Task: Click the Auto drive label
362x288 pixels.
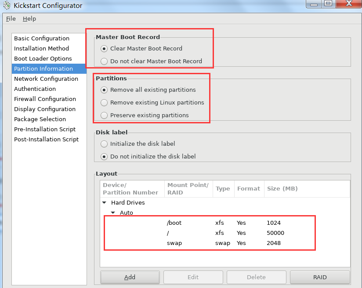Action: 126,213
